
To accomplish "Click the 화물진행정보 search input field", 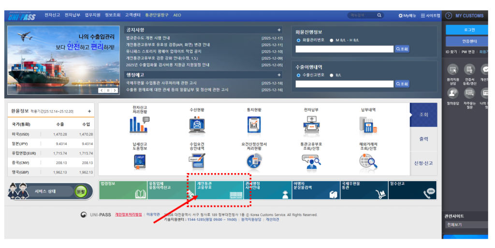I will (x=345, y=49).
